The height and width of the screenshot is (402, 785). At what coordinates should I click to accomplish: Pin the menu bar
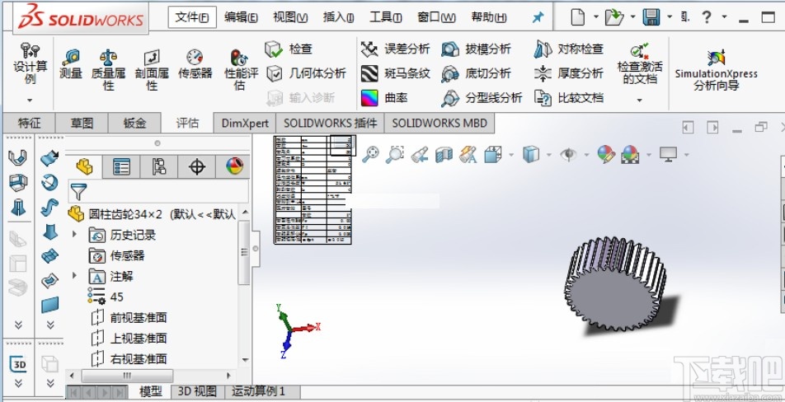(538, 17)
